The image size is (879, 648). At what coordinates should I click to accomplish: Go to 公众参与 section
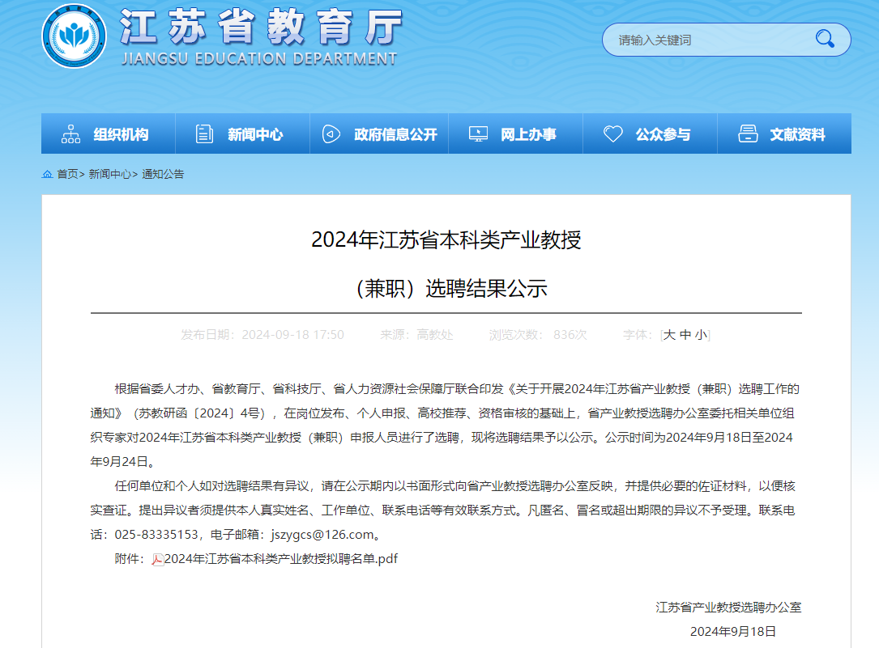tap(663, 134)
